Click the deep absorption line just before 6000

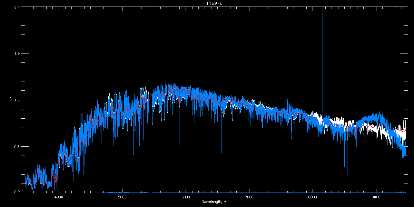179,145
